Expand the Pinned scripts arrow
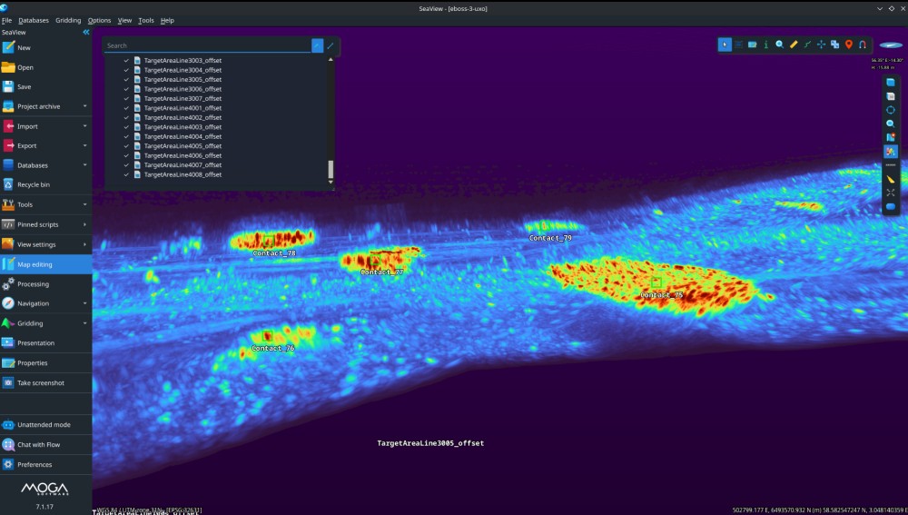The image size is (908, 515). click(x=85, y=224)
